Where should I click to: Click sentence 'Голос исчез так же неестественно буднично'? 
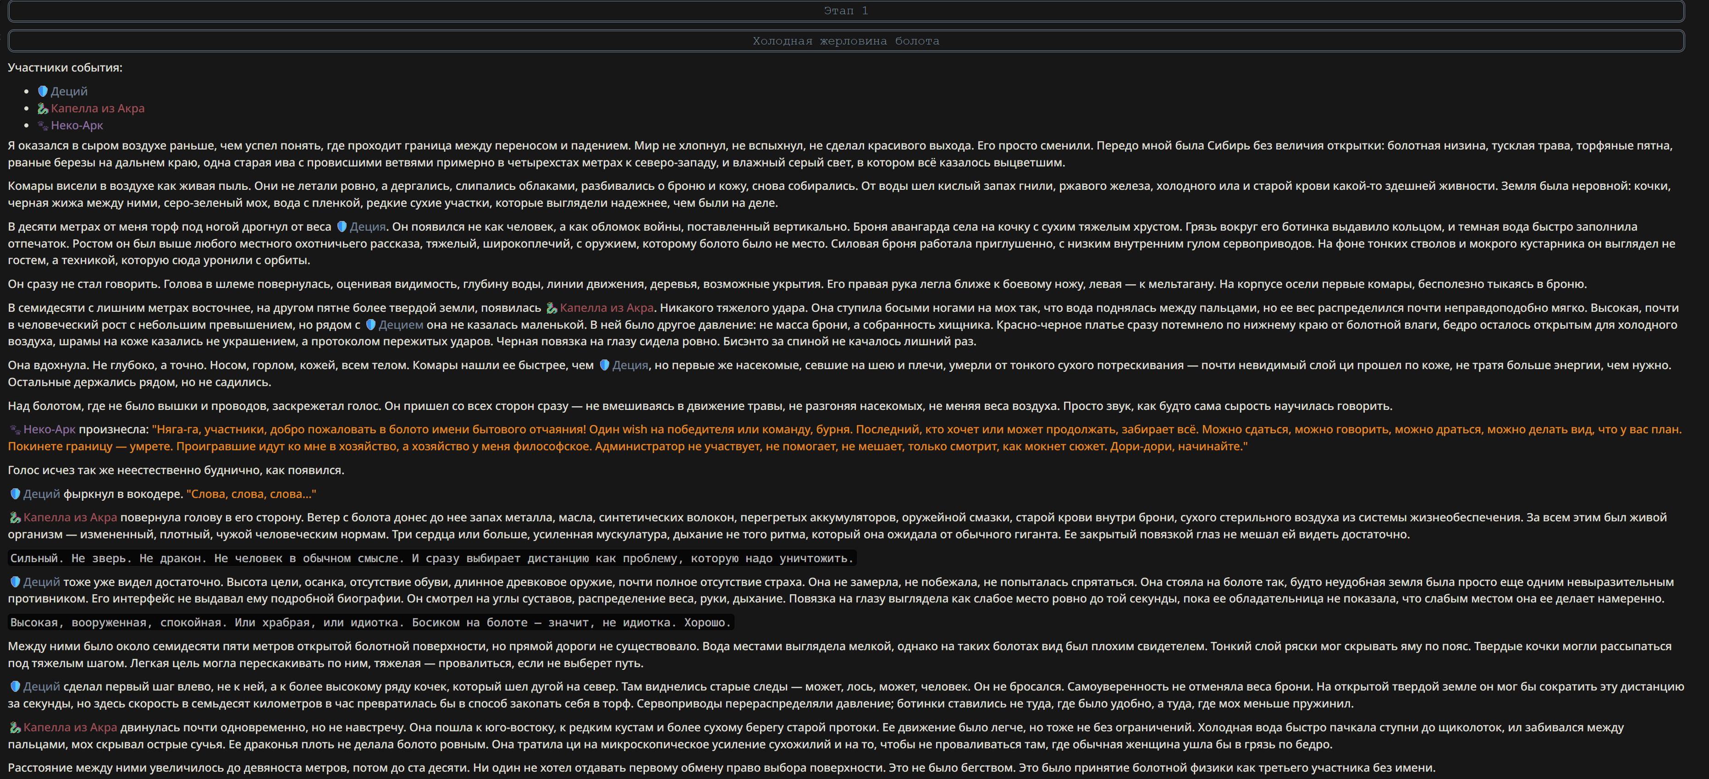[x=176, y=470]
